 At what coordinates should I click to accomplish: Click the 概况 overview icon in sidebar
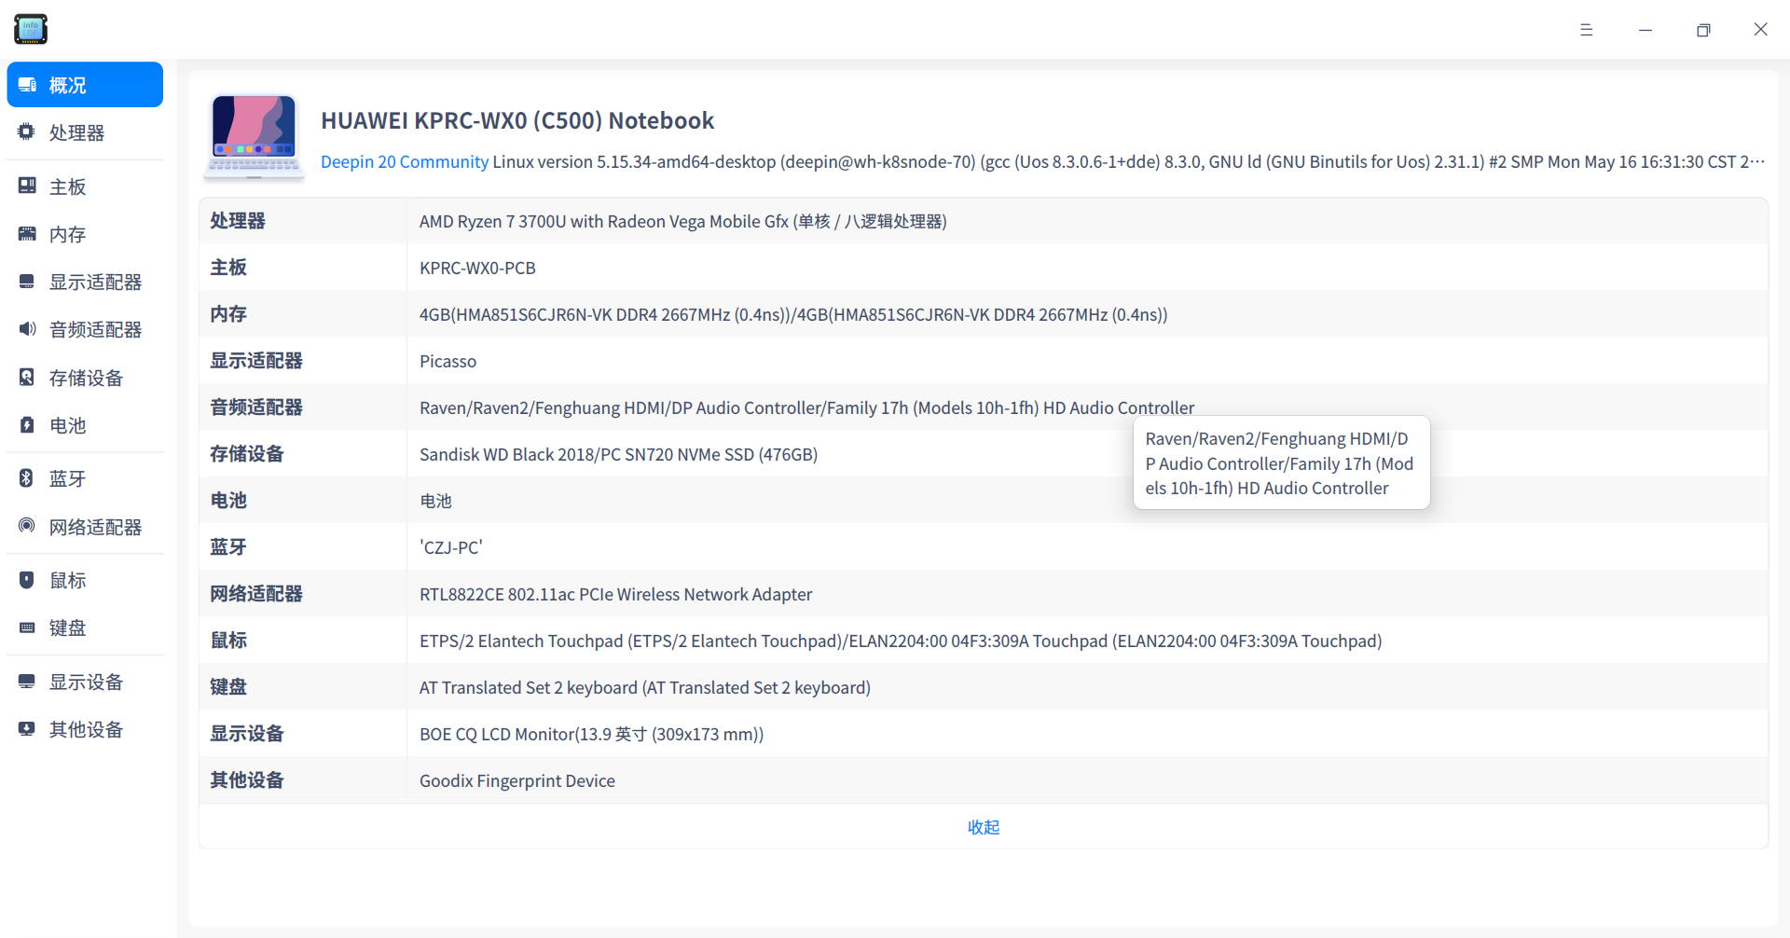pos(27,85)
